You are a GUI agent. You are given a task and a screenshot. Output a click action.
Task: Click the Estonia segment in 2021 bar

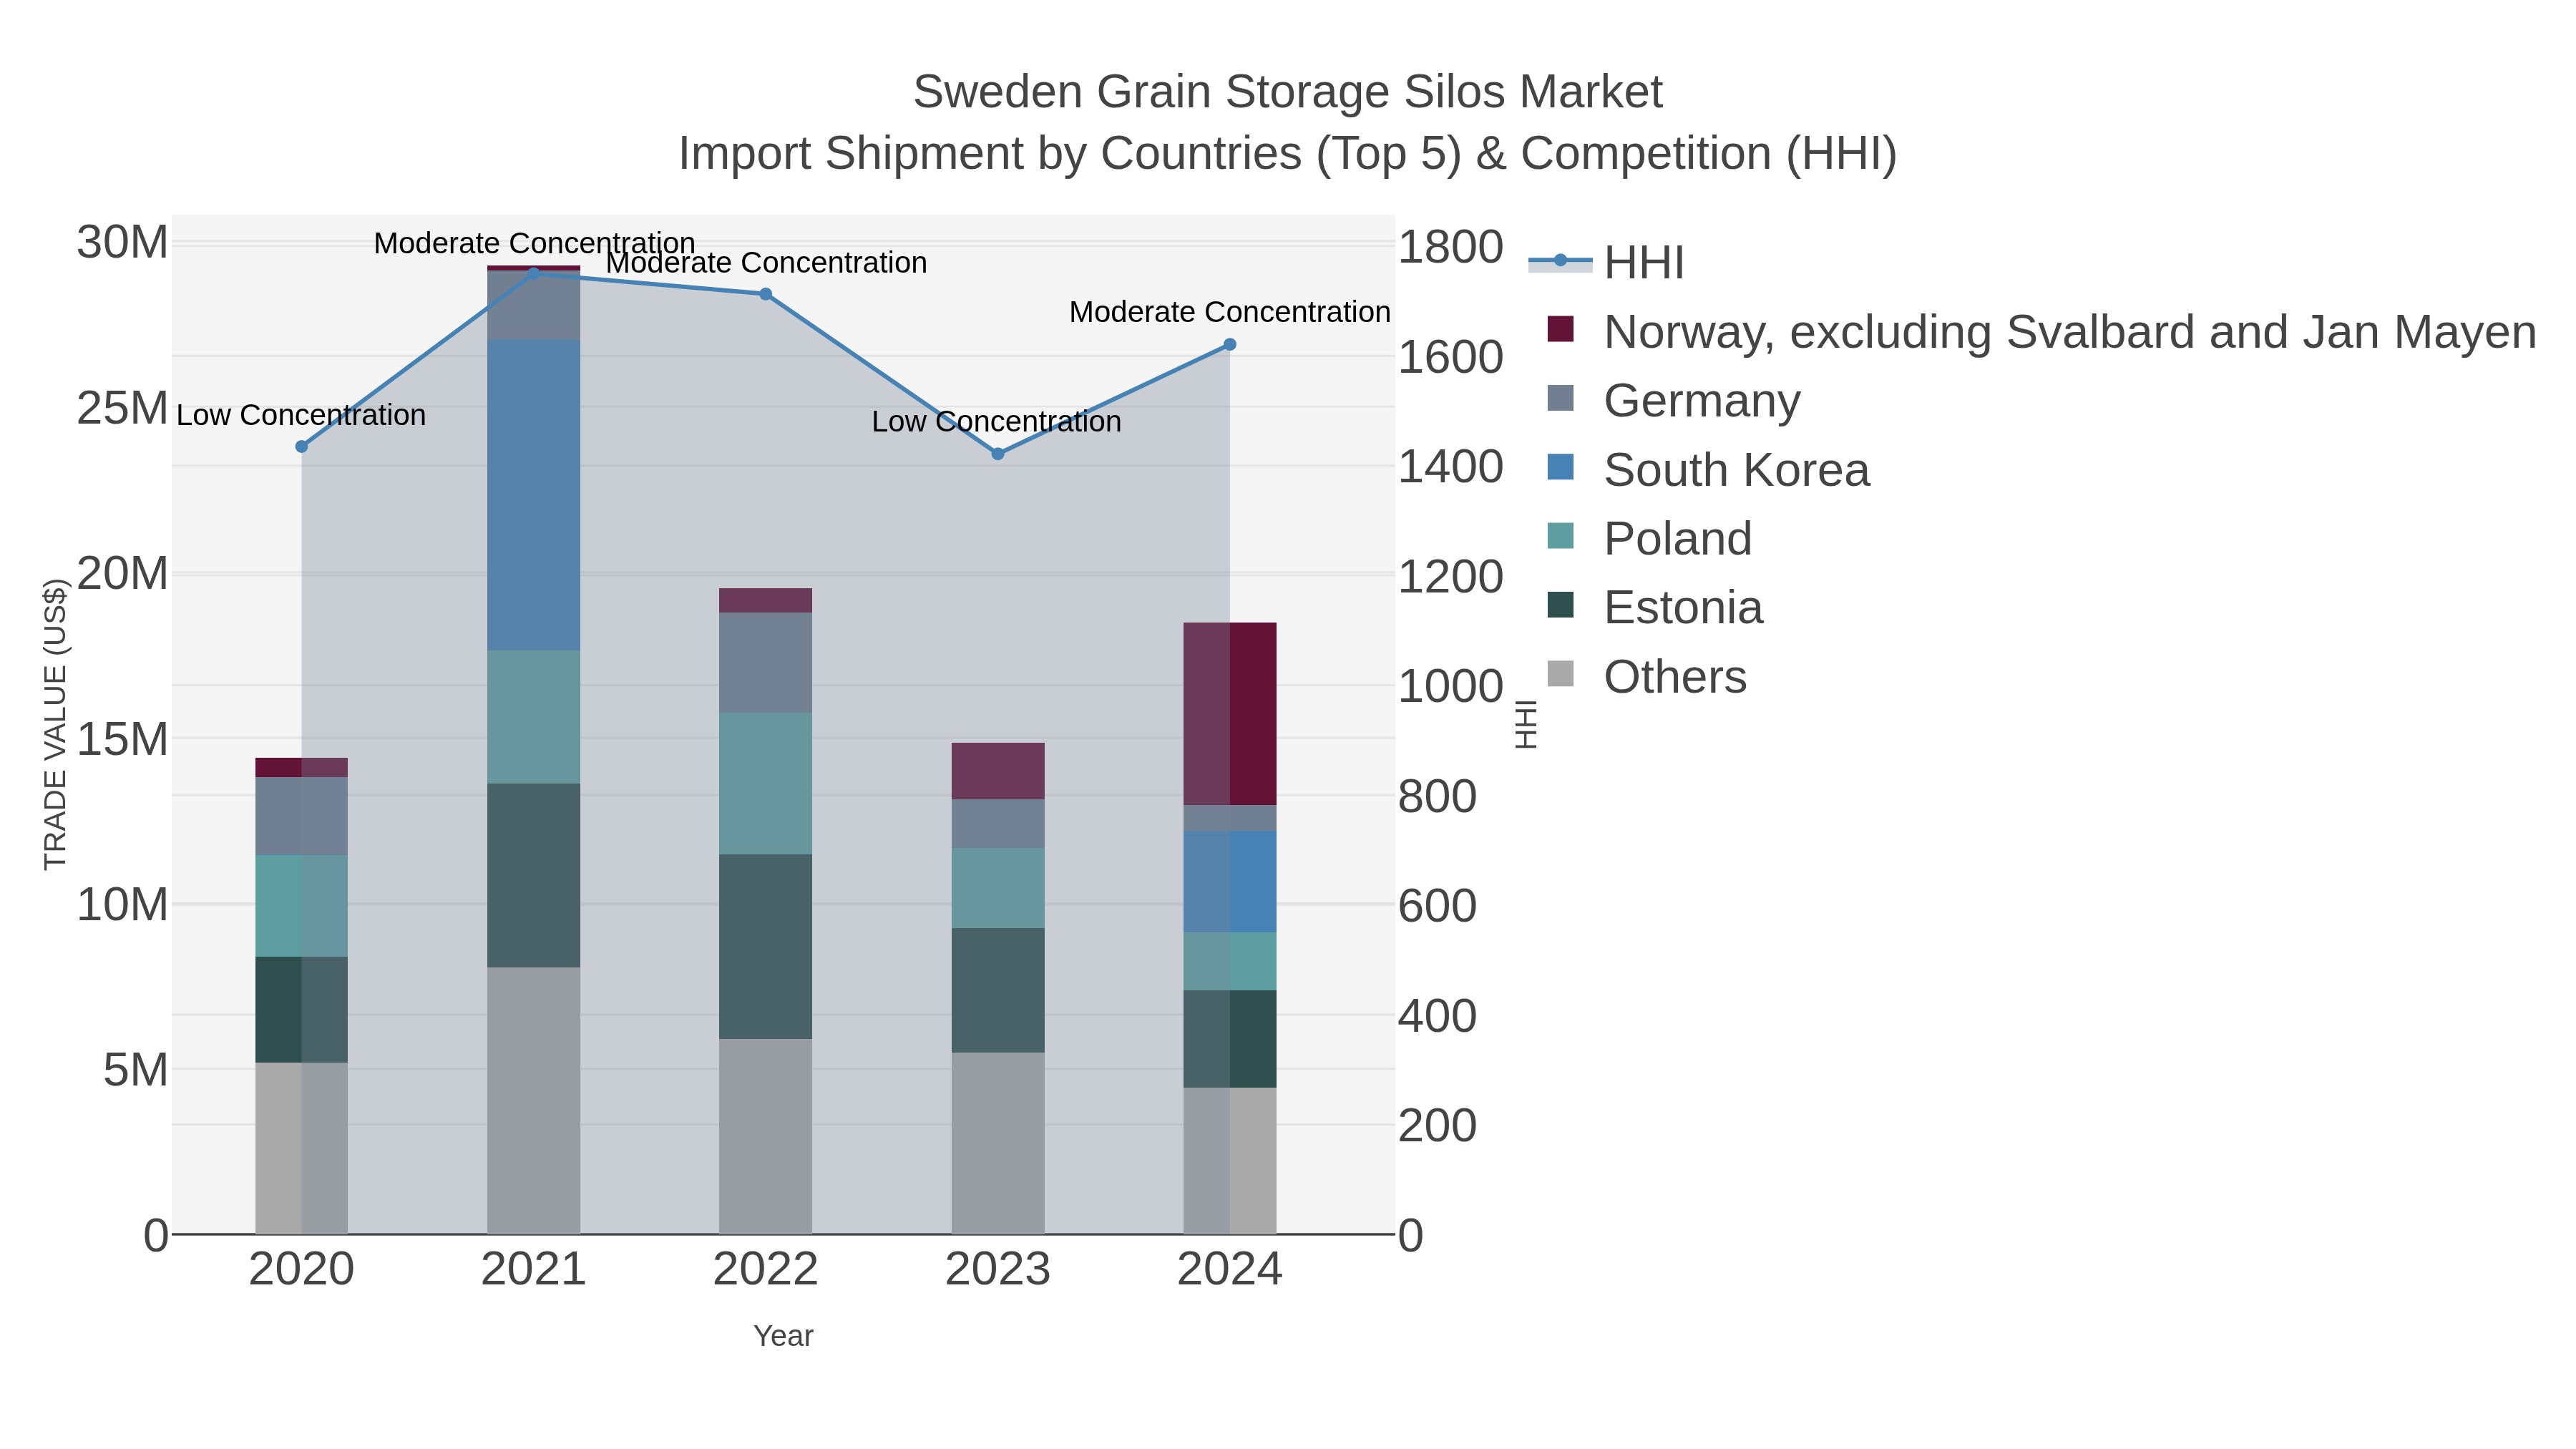coord(534,875)
